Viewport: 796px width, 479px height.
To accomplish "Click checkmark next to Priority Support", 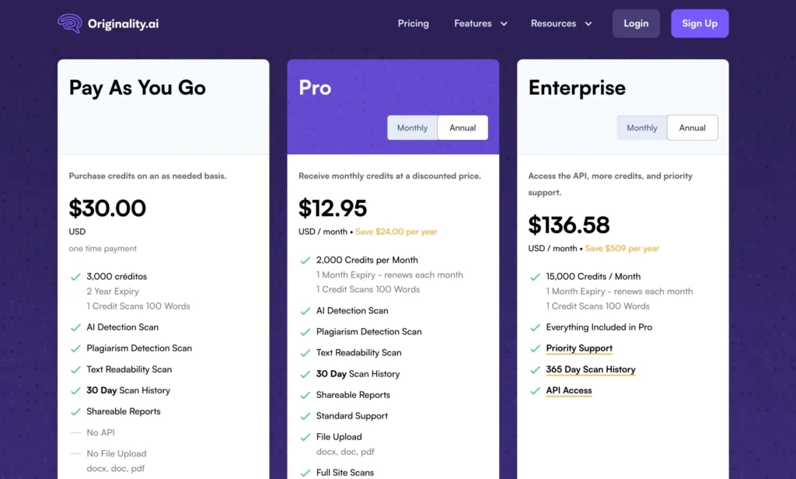I will (x=535, y=348).
